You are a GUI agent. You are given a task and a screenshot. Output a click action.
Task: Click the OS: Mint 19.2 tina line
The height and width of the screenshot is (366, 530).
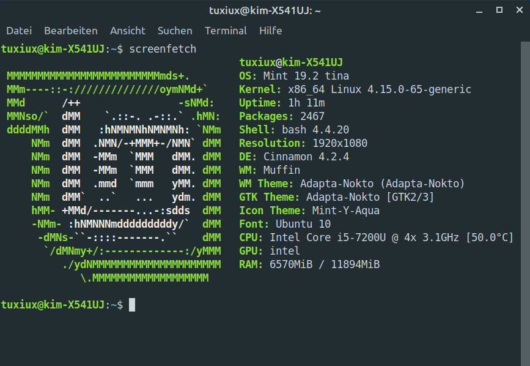294,76
